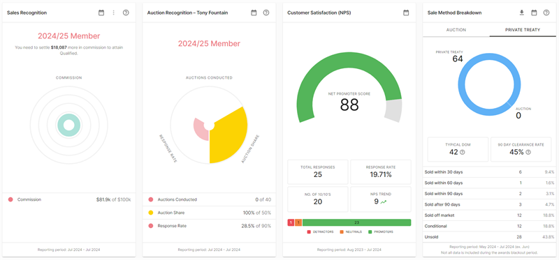Open the 90 Day Clearance Rate tile
This screenshot has width=559, height=260.
[x=521, y=149]
